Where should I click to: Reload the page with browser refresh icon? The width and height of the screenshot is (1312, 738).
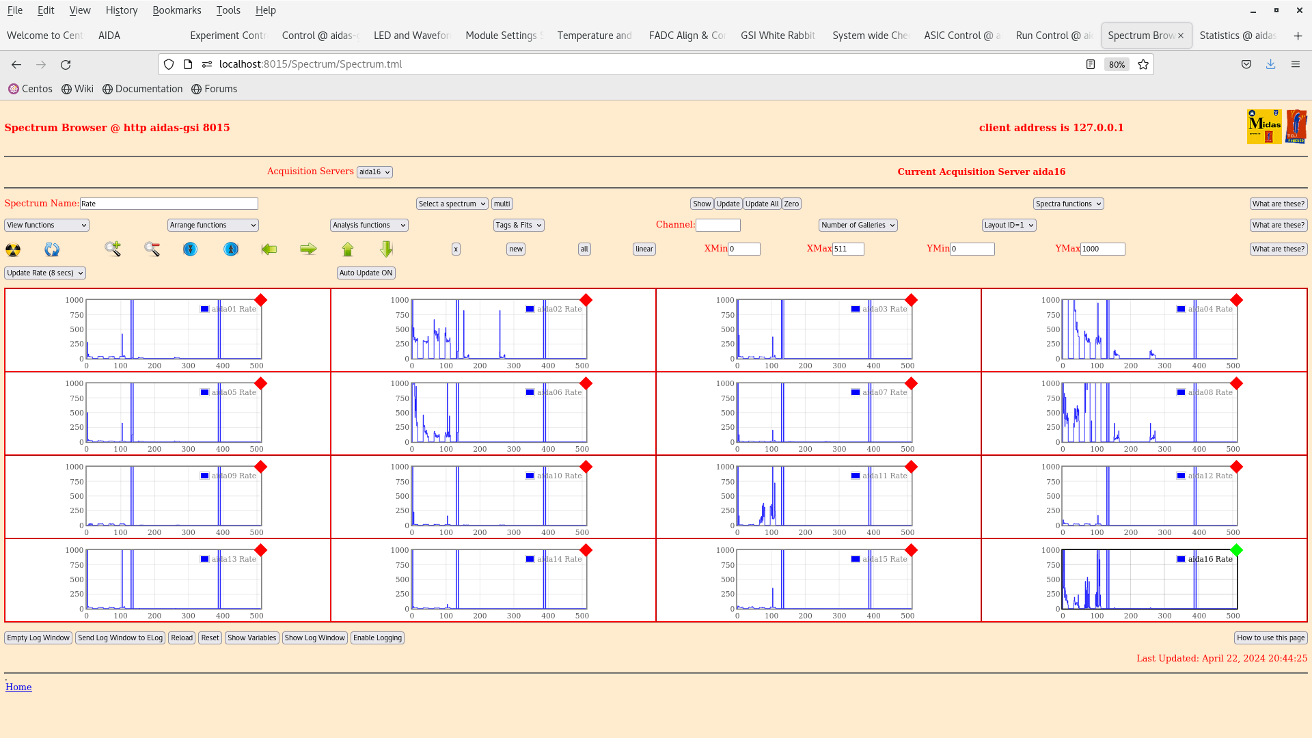(x=66, y=64)
